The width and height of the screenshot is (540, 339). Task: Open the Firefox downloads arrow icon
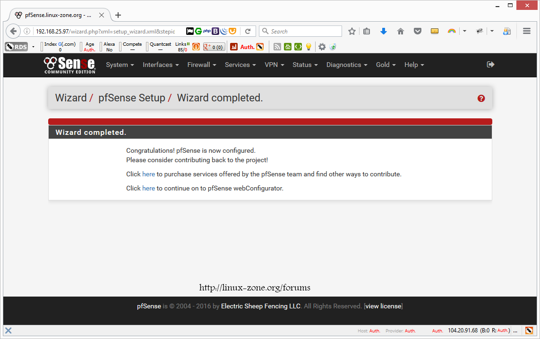point(384,32)
